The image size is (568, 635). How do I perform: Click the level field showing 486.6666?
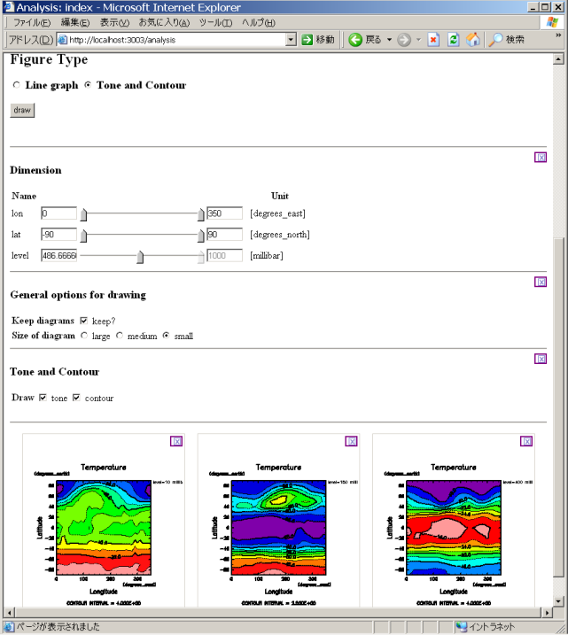58,256
